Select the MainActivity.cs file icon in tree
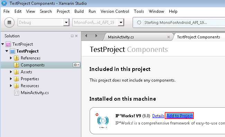 coord(17,93)
